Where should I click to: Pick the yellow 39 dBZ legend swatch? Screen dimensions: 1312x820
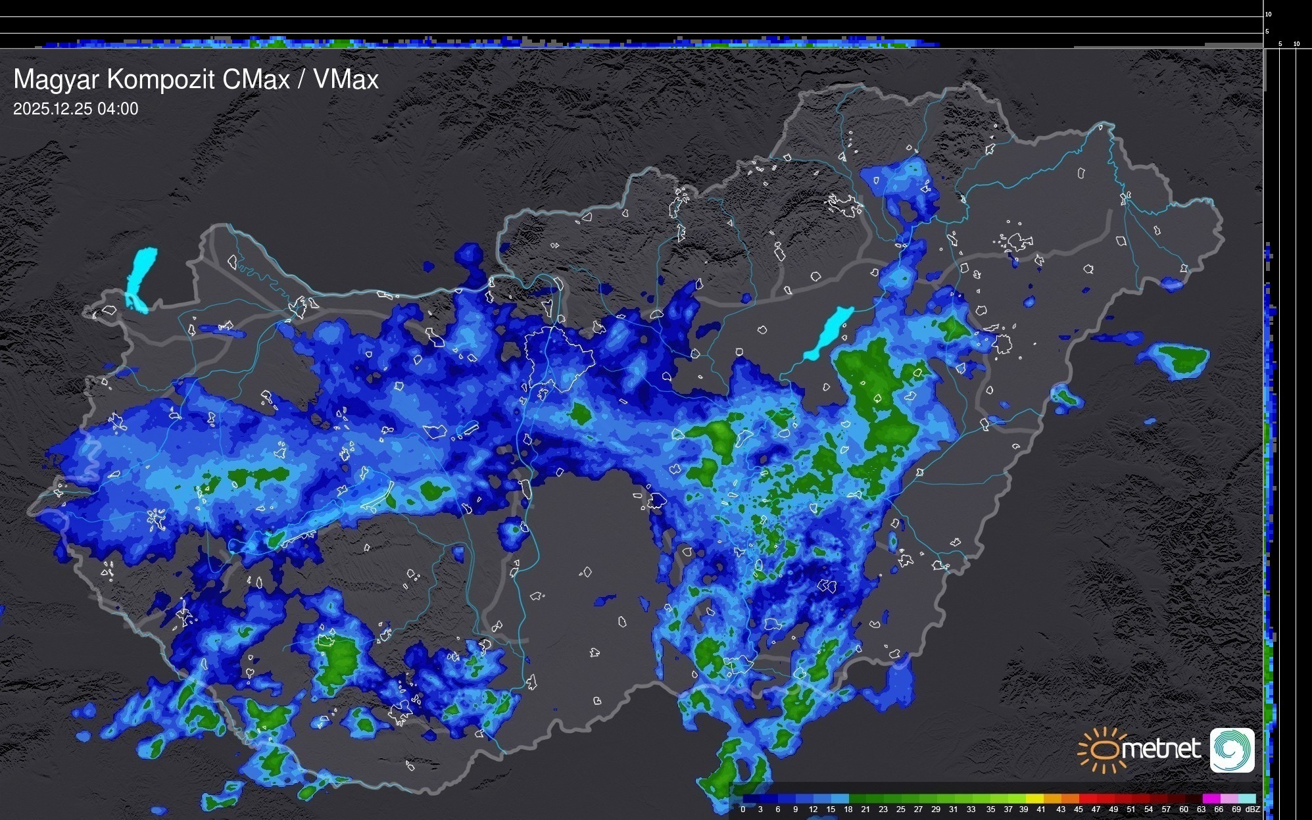click(x=1034, y=799)
